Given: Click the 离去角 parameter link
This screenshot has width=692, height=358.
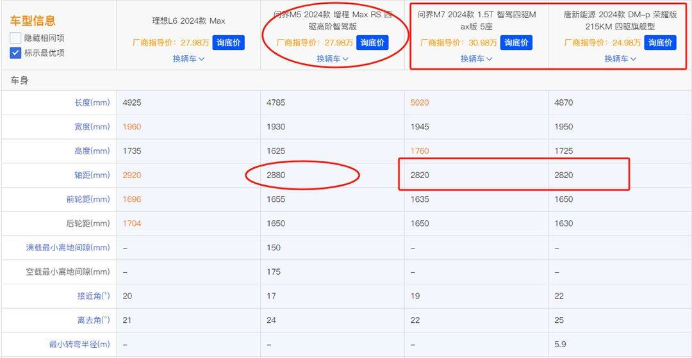Looking at the screenshot, I should [94, 320].
